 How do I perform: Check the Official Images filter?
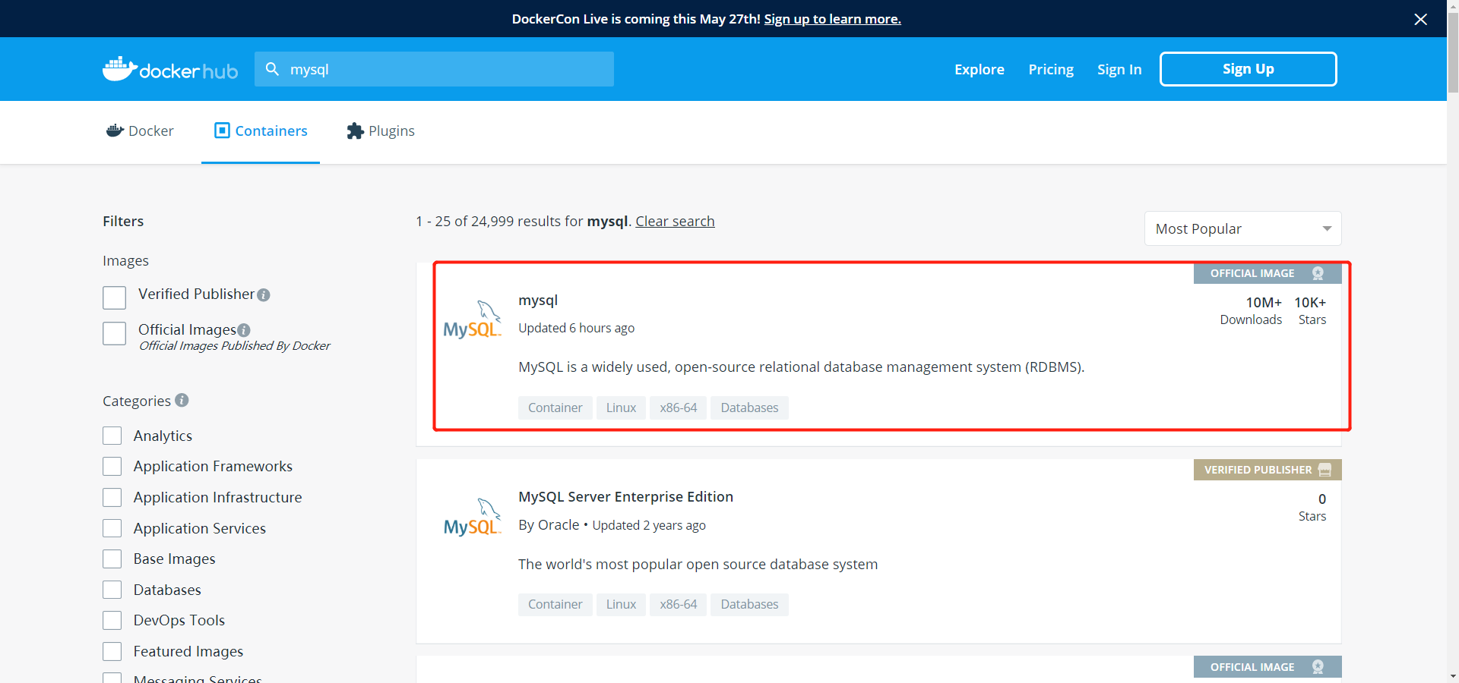[115, 333]
